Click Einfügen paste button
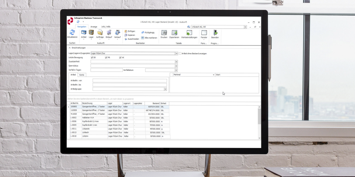355x177 pixels. click(130, 31)
